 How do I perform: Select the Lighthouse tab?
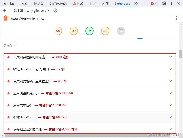point(122,4)
